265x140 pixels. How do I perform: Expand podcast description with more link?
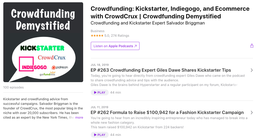[x=79, y=118]
